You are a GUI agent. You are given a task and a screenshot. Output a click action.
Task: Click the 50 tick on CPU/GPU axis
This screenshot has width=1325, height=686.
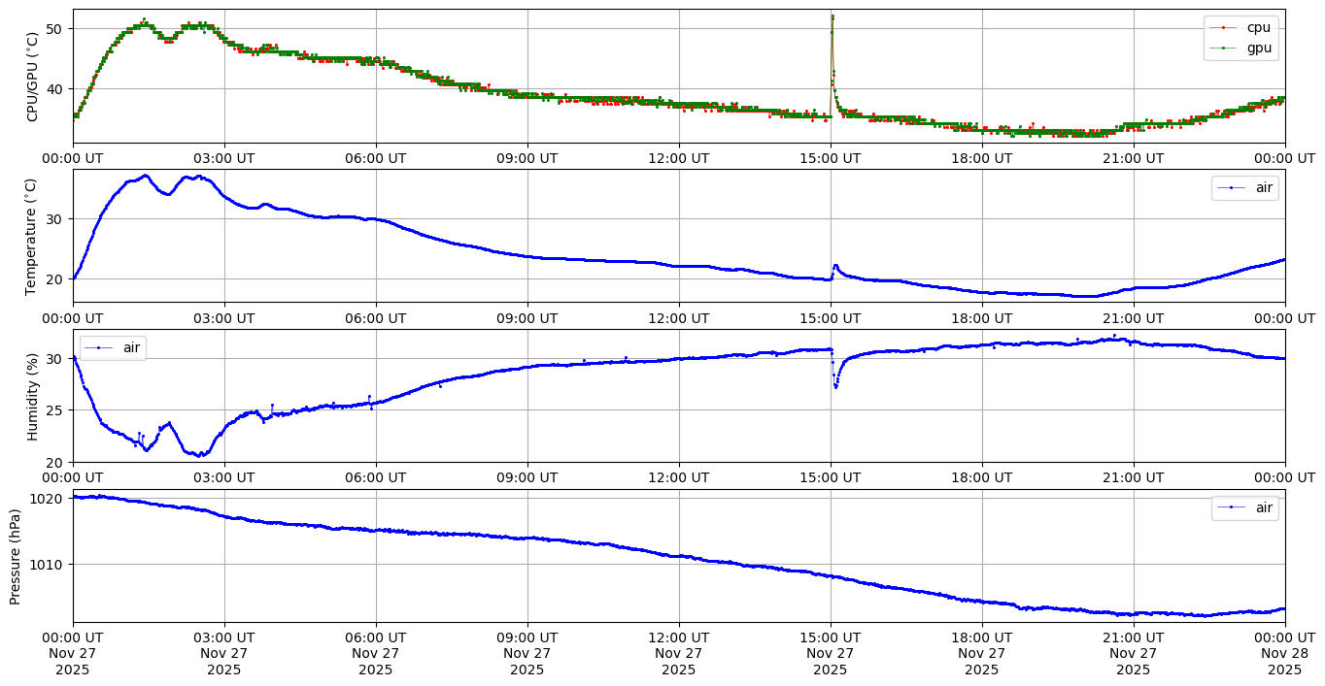[54, 29]
